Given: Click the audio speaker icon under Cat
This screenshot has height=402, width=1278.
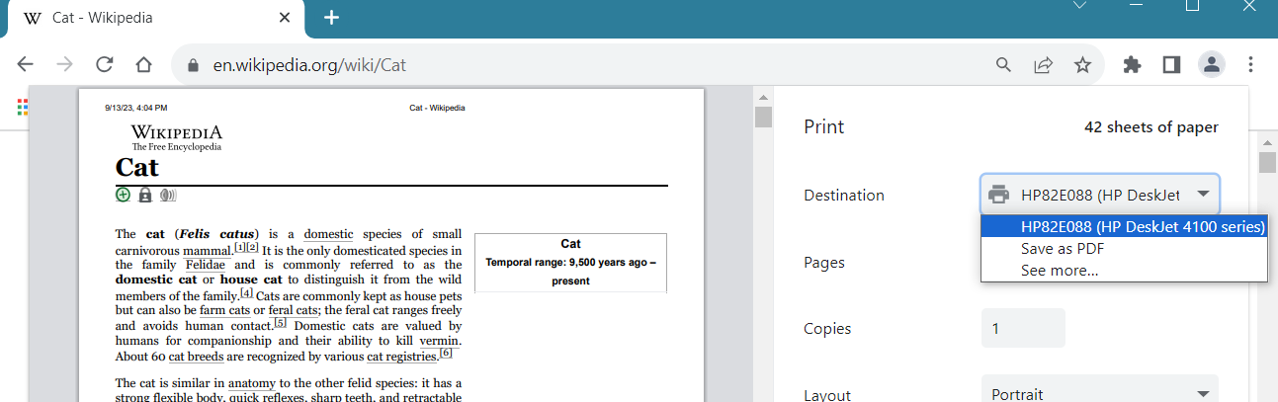Looking at the screenshot, I should pos(167,195).
